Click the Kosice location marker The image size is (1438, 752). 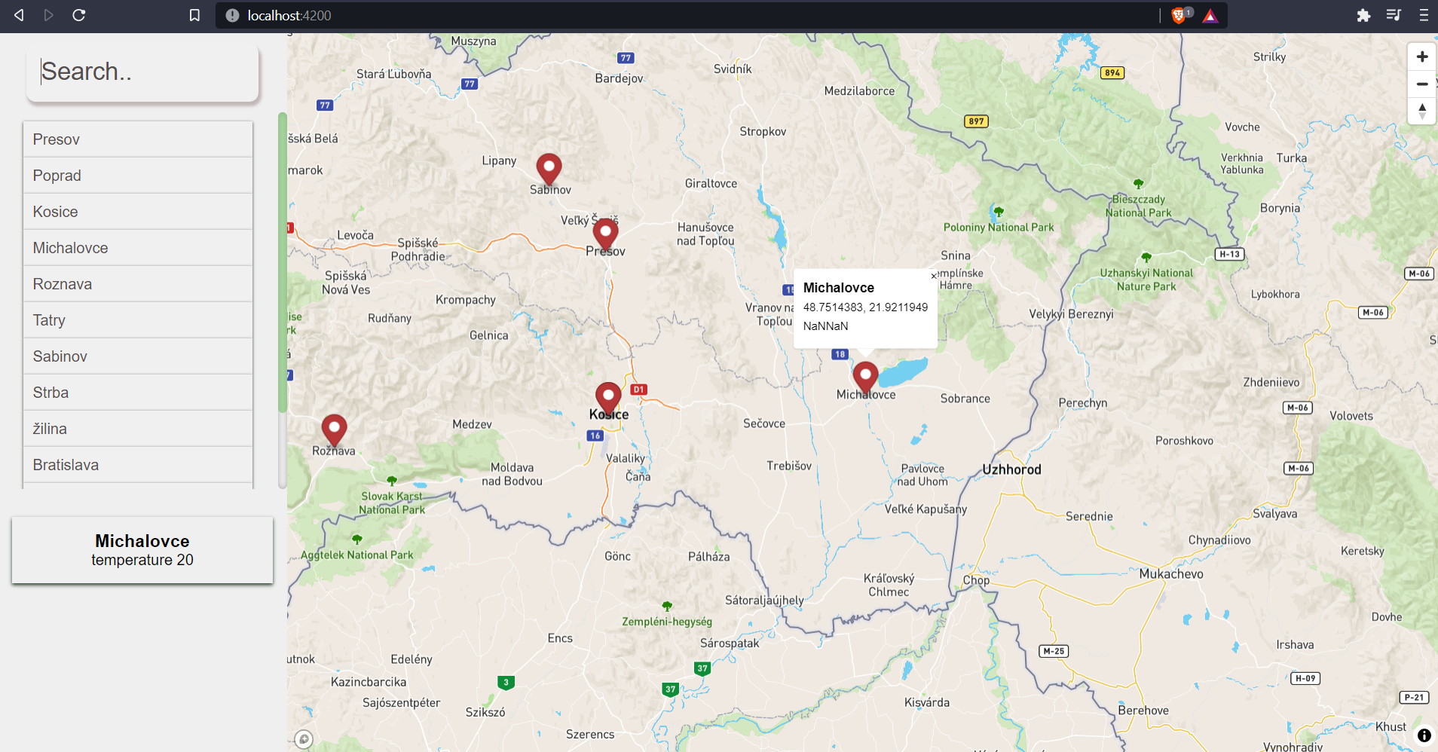click(x=607, y=396)
